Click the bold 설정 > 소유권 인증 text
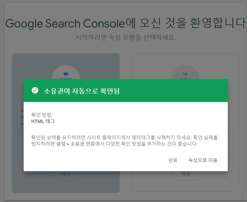Viewport: 247px width, 202px height. [76, 143]
